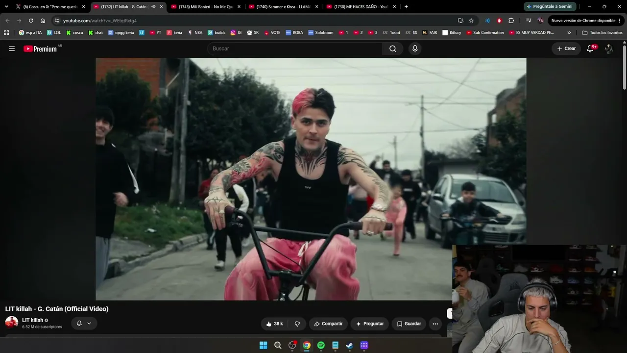Open the VOTE bookmark
The image size is (627, 353).
(272, 33)
